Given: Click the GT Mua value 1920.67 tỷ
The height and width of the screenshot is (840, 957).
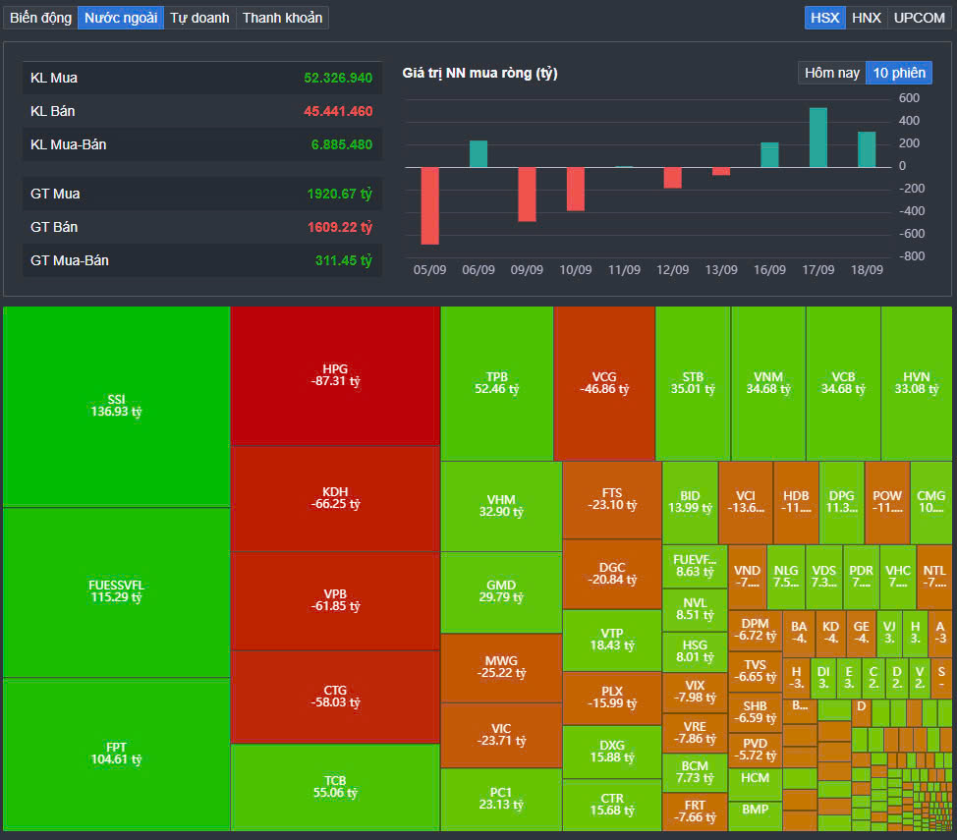Looking at the screenshot, I should pos(339,195).
